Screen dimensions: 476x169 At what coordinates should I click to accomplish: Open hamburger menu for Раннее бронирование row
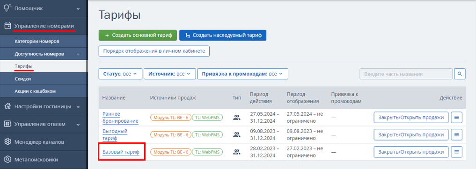click(x=456, y=118)
